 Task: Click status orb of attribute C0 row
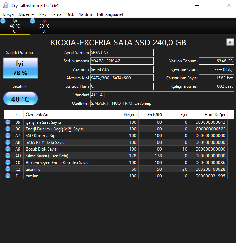coord(8,163)
